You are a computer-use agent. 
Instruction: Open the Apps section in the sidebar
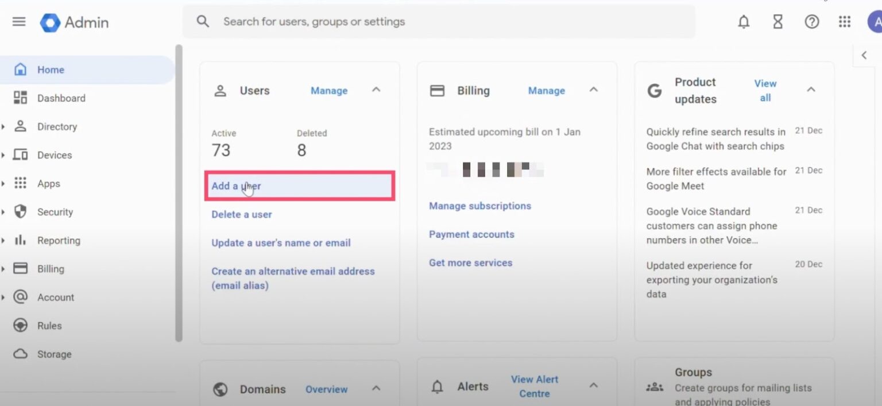pyautogui.click(x=48, y=183)
